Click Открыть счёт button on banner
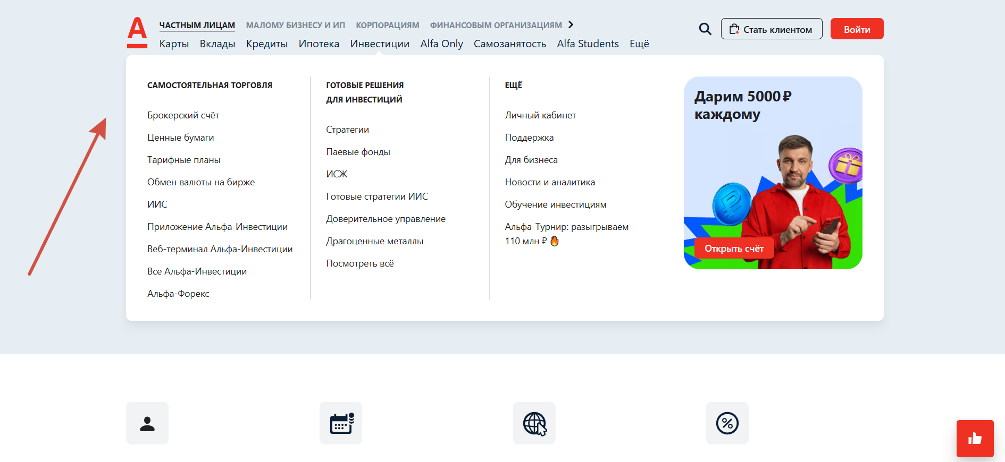 [734, 249]
